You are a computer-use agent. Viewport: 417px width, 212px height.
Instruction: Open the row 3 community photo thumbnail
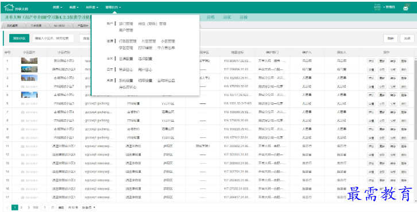tap(29, 78)
